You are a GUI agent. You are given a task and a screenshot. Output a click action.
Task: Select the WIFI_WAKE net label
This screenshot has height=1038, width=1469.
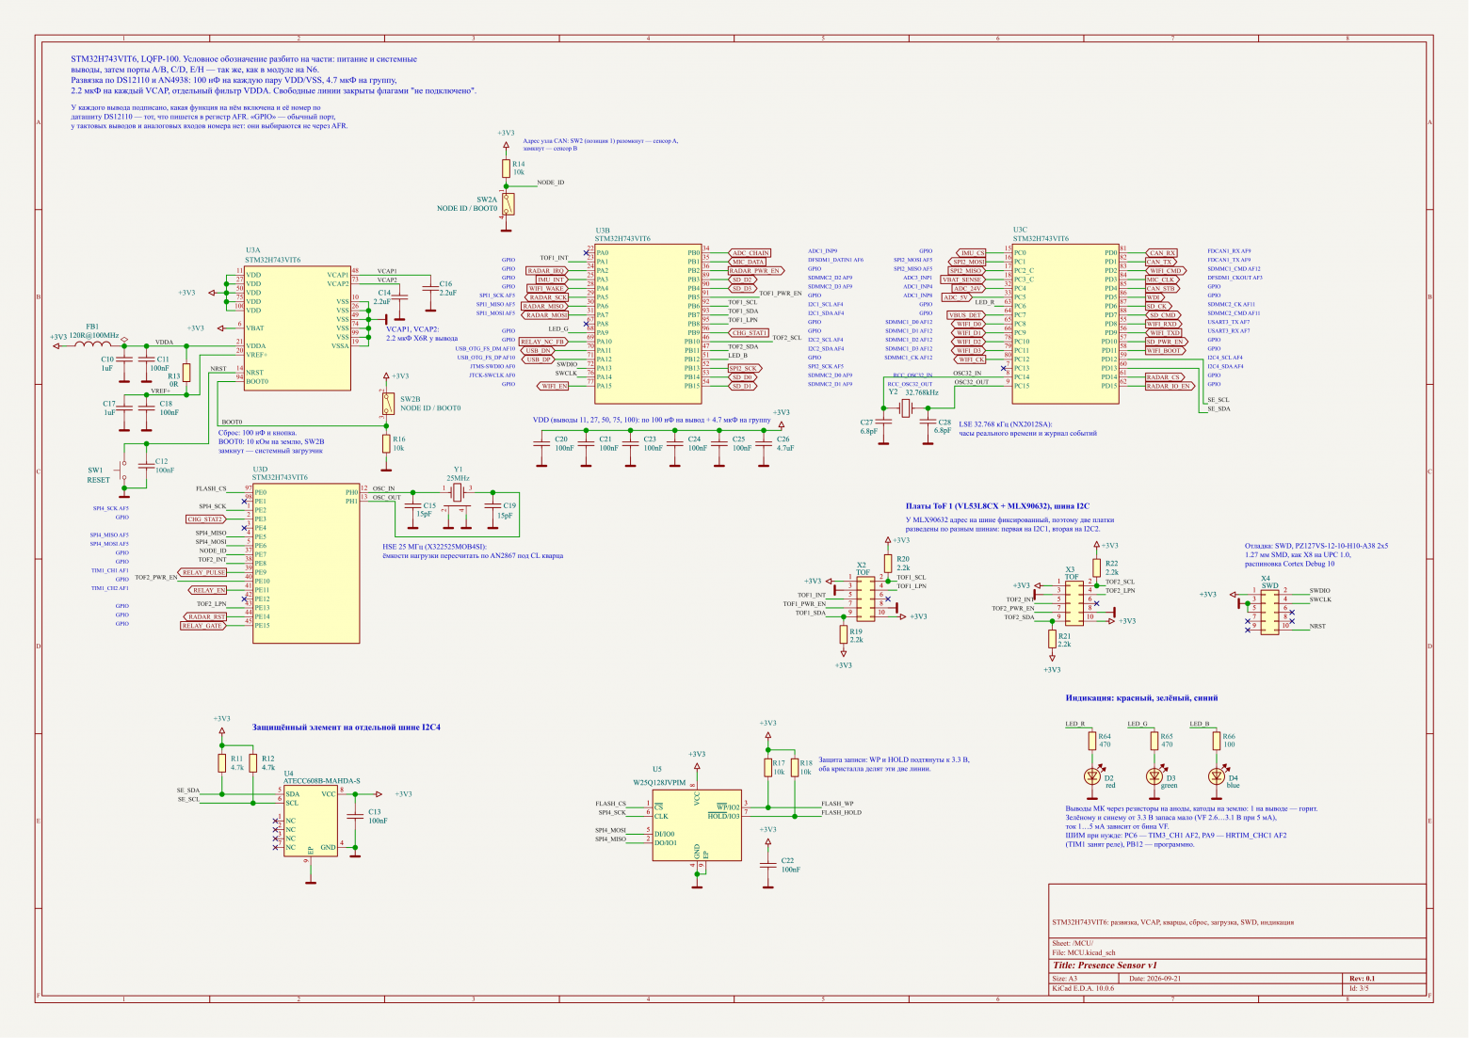point(546,289)
